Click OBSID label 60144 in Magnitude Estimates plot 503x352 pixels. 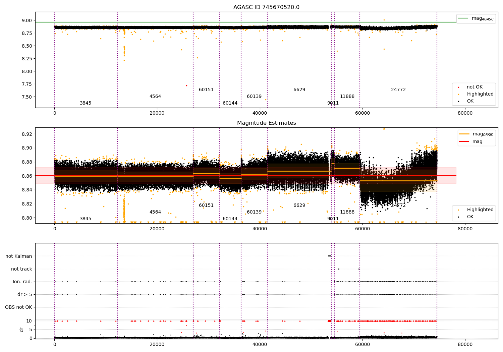pyautogui.click(x=230, y=219)
